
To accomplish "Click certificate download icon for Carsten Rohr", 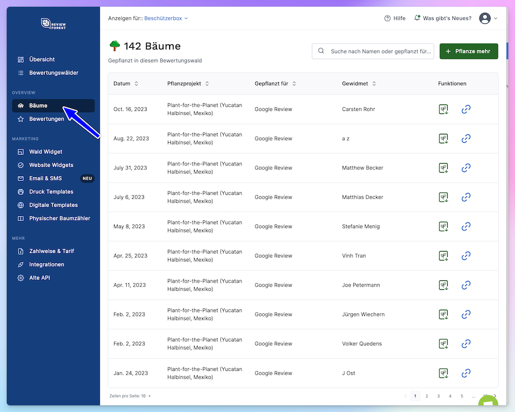I will pyautogui.click(x=443, y=109).
